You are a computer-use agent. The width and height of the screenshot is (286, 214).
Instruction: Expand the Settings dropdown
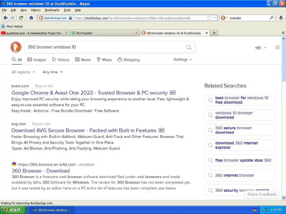pos(183,60)
